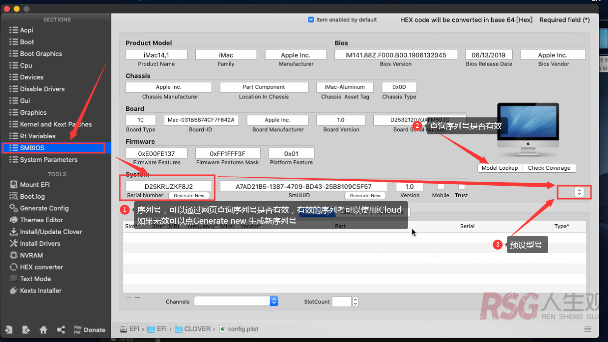Click the Bios Release Date field
Screen dimensions: 608x342
[489, 55]
